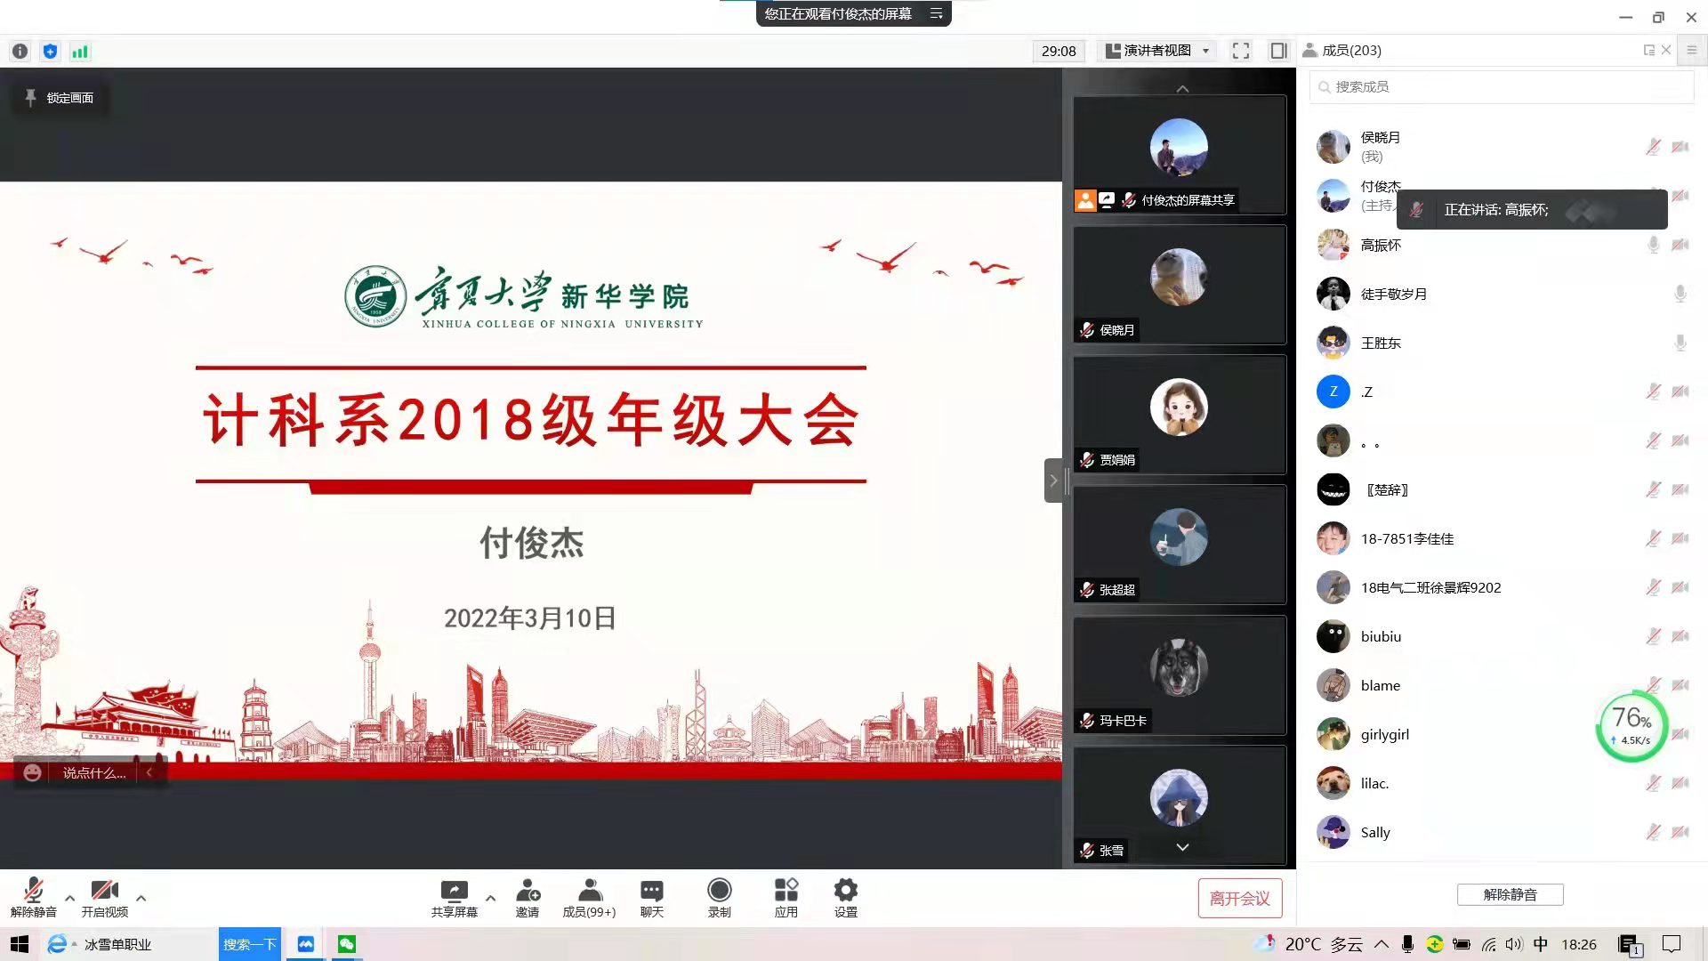
Task: Close the members panel
Action: tap(1666, 51)
